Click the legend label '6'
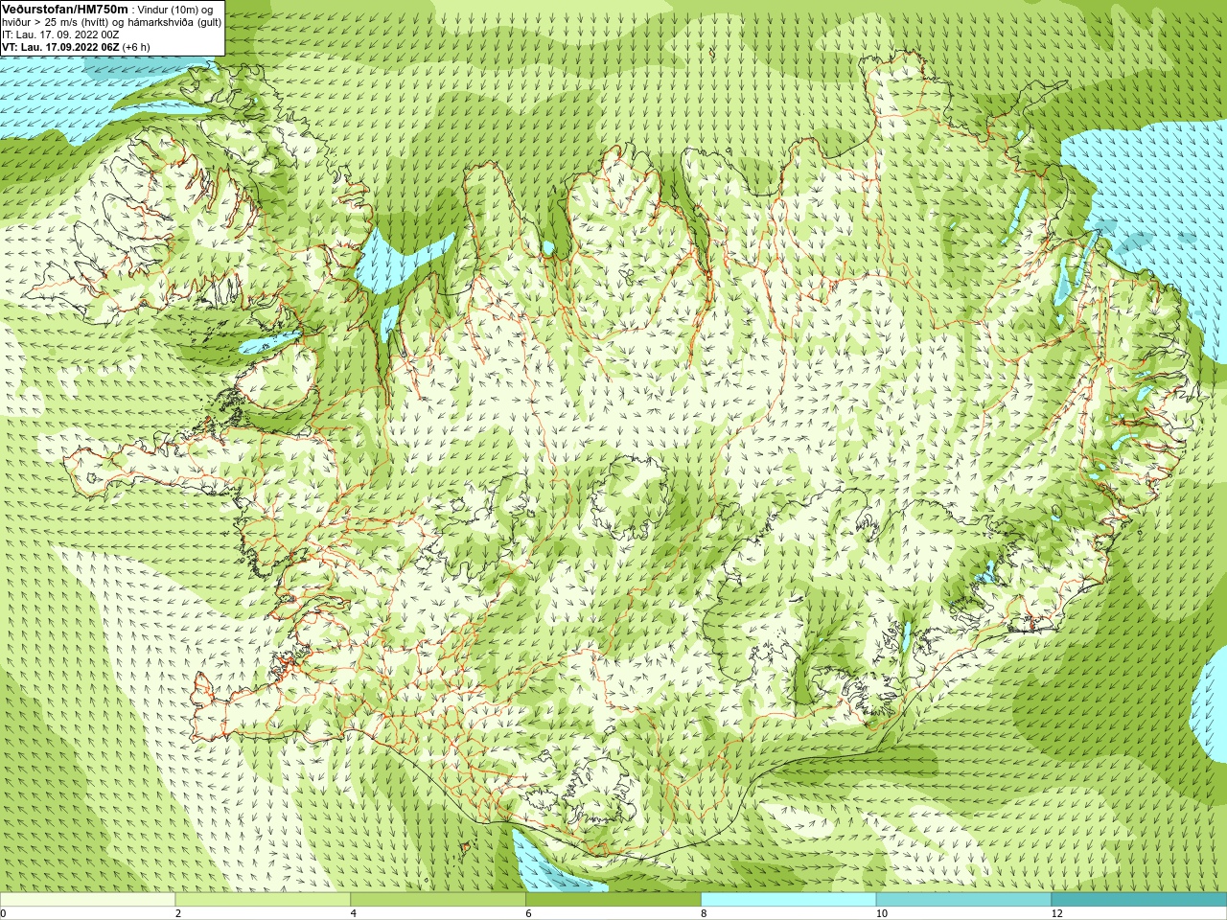Image resolution: width=1227 pixels, height=920 pixels. 528,913
